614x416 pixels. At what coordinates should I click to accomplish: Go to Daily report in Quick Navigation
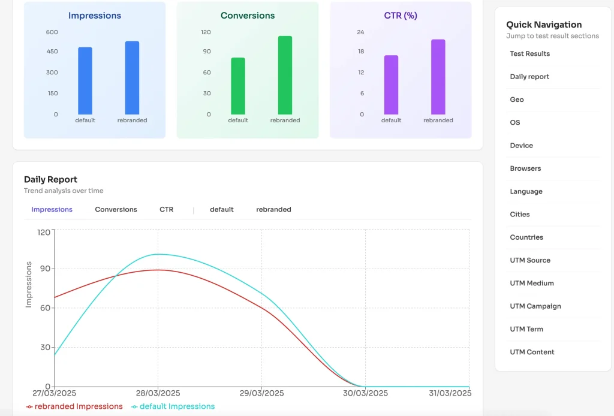pyautogui.click(x=529, y=77)
